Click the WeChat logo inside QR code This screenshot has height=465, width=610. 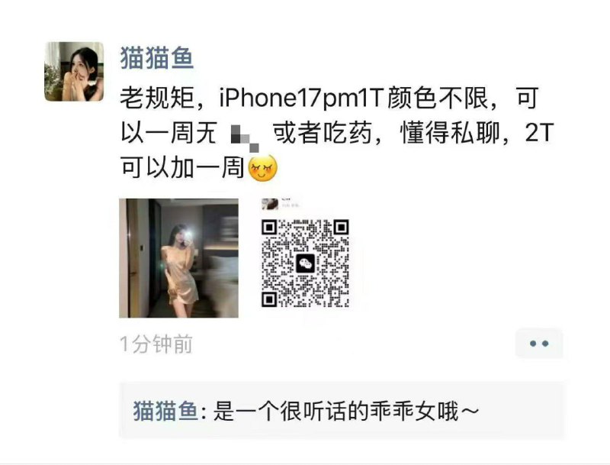pos(305,263)
